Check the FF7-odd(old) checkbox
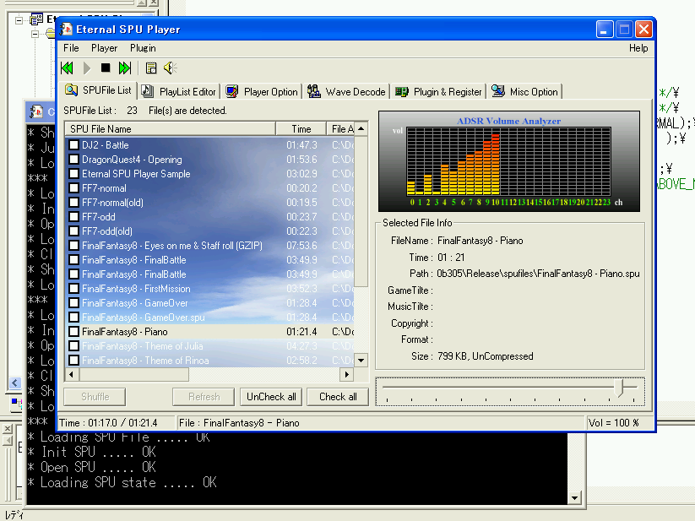This screenshot has height=521, width=695. (74, 231)
